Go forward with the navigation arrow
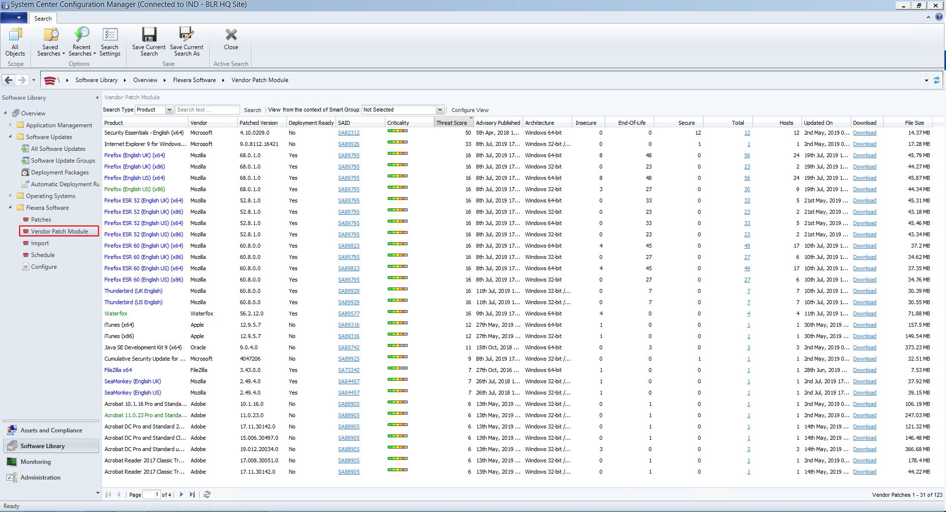 (22, 80)
